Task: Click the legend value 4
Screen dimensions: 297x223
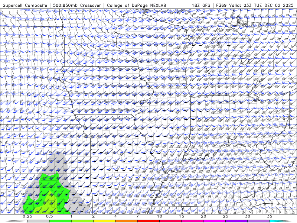Action: 115,216
